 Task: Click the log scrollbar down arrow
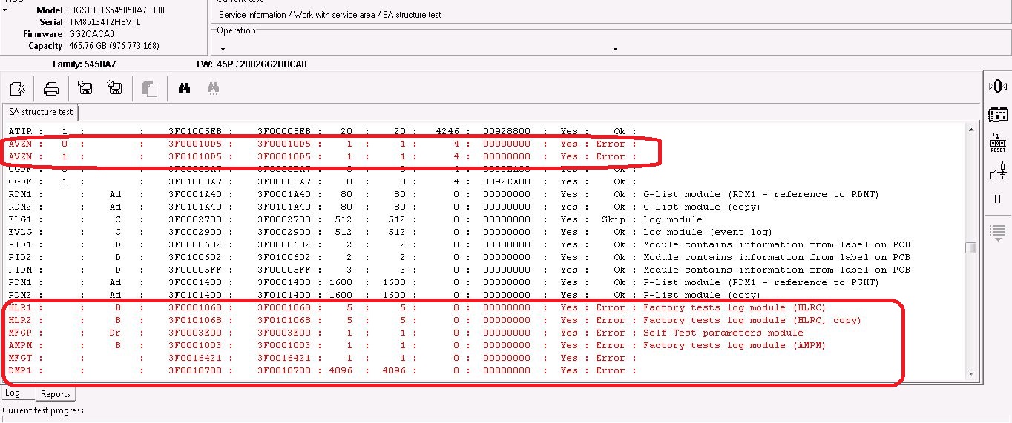tap(970, 374)
